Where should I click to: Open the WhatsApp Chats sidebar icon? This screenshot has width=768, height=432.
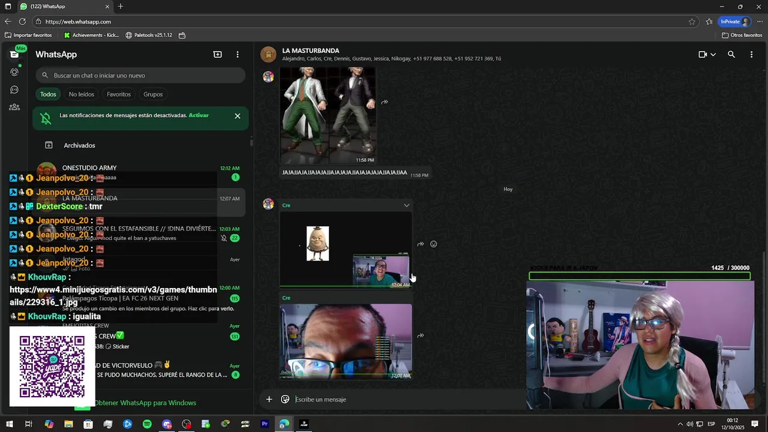(14, 55)
